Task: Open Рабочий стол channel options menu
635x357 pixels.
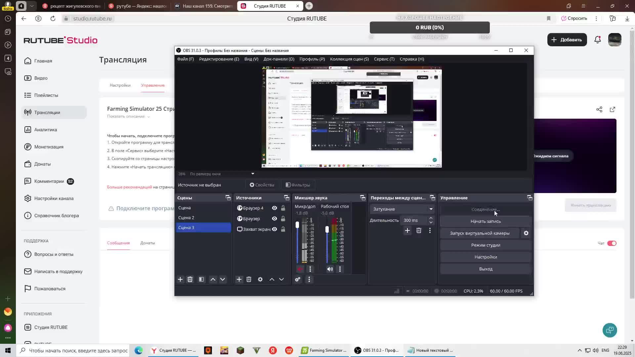Action: pos(340,269)
